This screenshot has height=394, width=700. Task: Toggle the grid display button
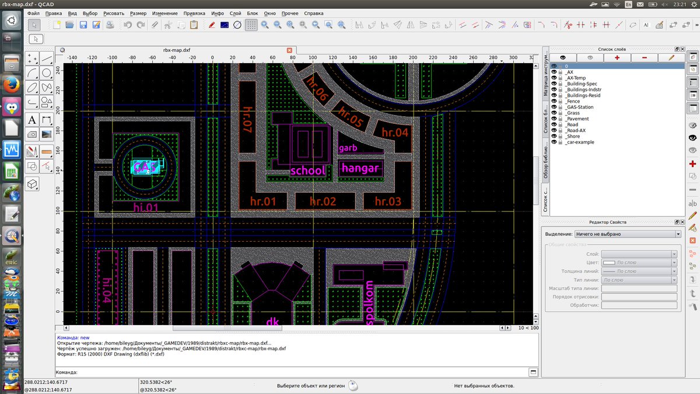tap(251, 25)
